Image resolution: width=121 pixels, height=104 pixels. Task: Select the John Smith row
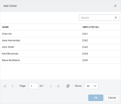click(x=60, y=47)
